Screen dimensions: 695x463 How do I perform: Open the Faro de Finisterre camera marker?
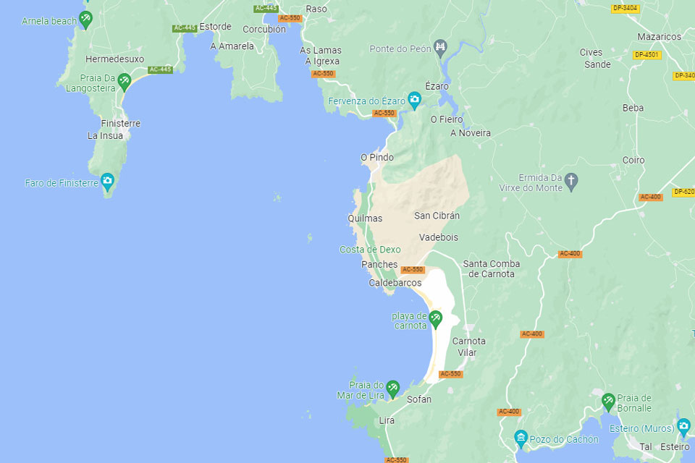pyautogui.click(x=107, y=181)
